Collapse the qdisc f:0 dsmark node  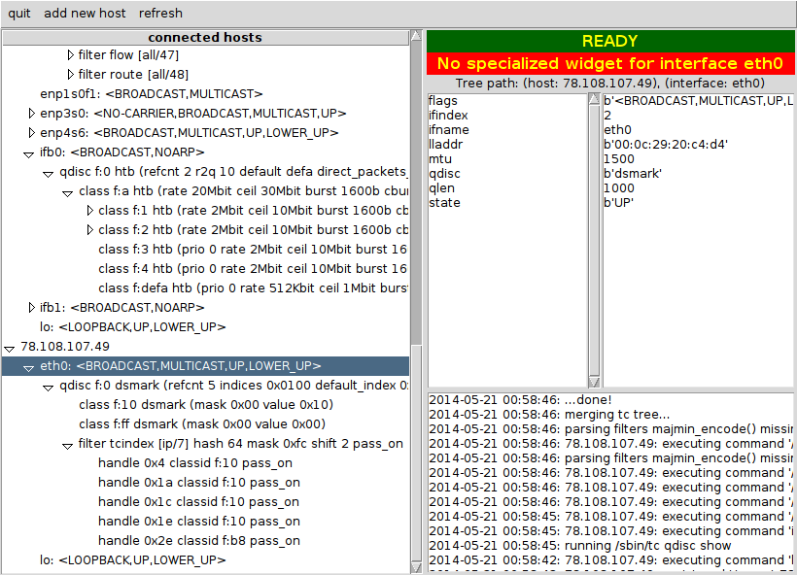[48, 386]
